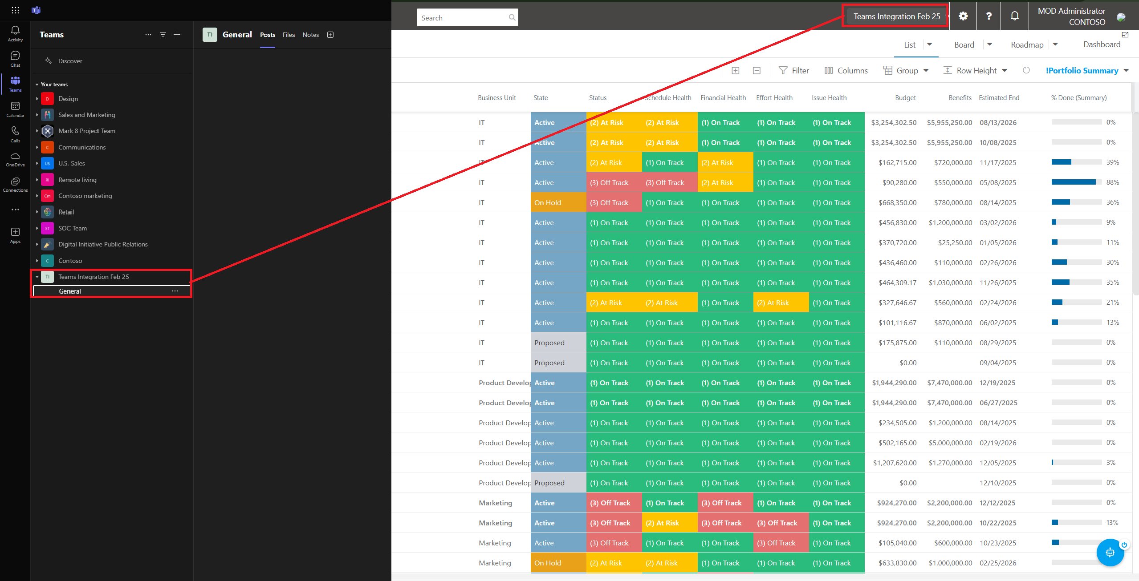
Task: Collapse Teams Integration Feb 25 team
Action: click(x=37, y=277)
